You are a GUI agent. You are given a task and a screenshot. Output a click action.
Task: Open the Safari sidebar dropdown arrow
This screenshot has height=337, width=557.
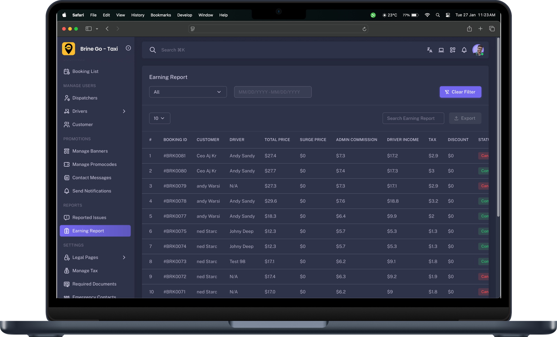(x=97, y=29)
